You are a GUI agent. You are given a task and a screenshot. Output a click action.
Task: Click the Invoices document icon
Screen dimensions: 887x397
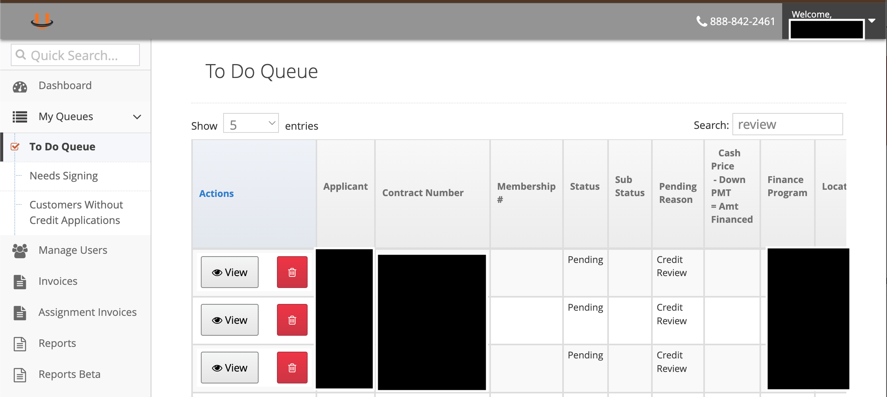[x=20, y=282]
